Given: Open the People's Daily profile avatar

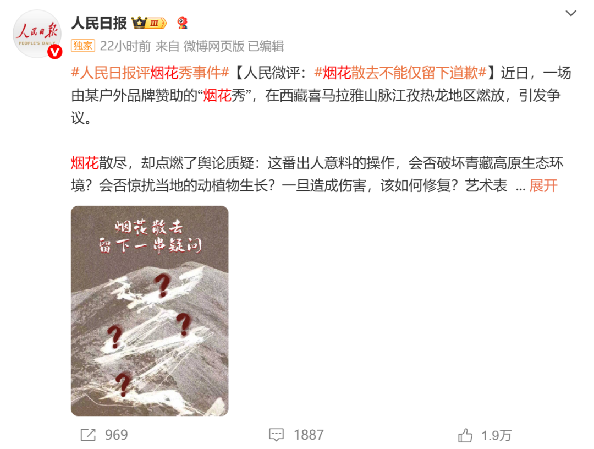Looking at the screenshot, I should click(x=37, y=34).
